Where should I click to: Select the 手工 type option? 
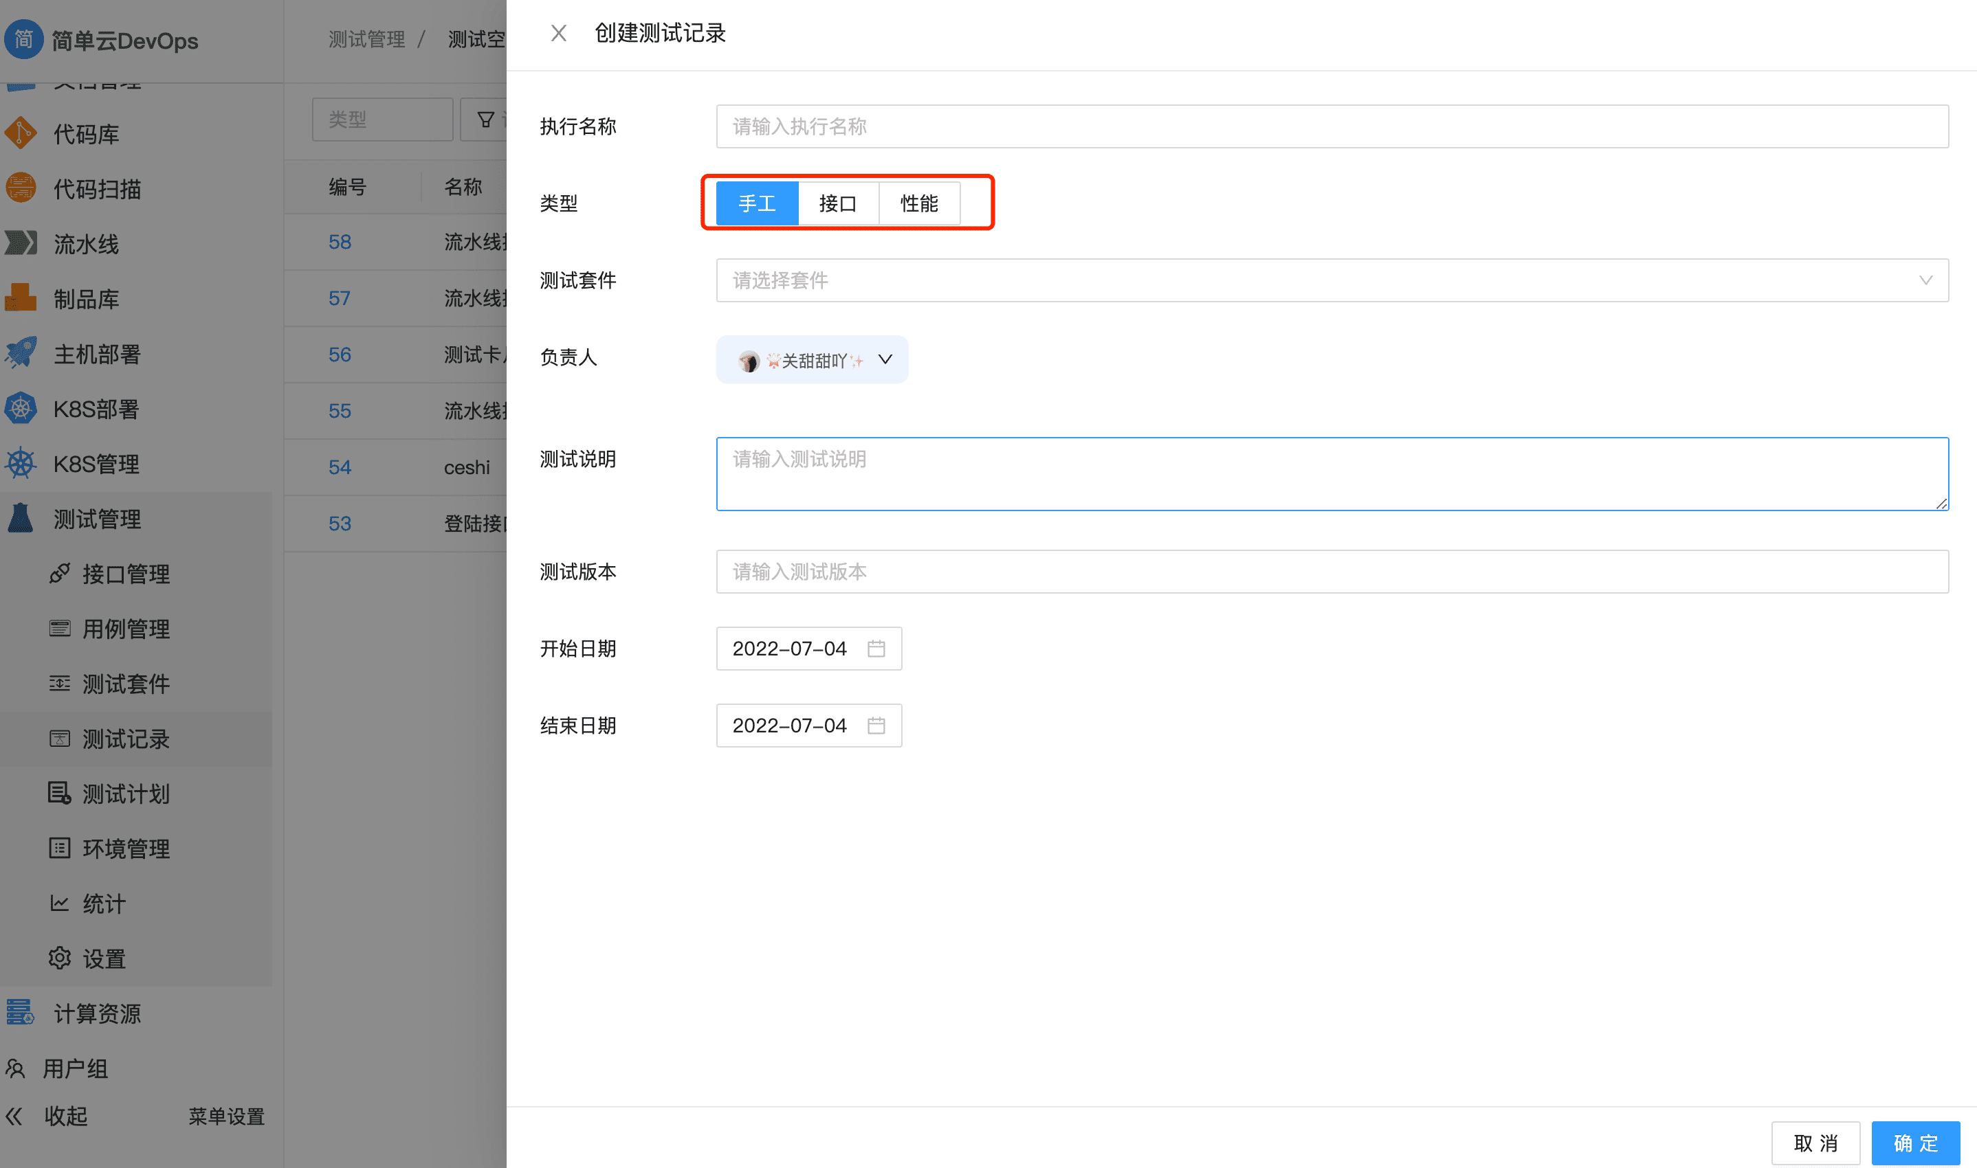tap(757, 204)
